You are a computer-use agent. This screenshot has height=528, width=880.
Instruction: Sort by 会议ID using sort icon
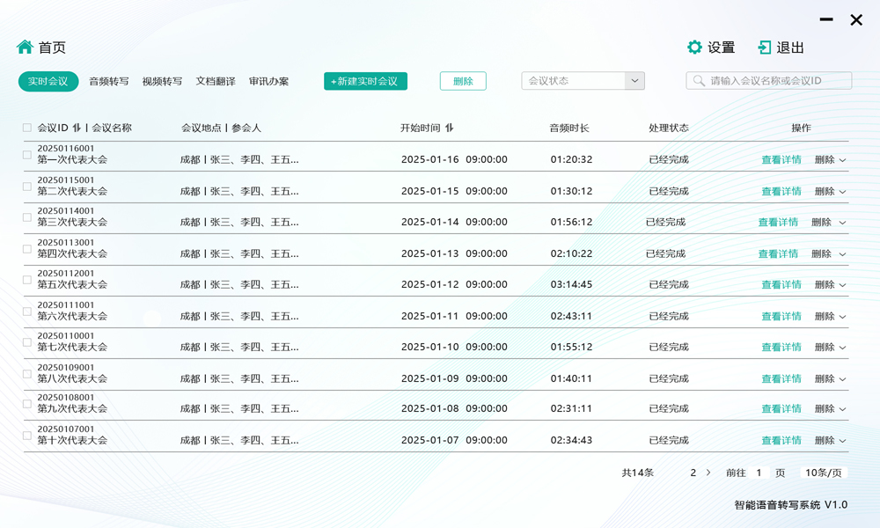click(77, 128)
